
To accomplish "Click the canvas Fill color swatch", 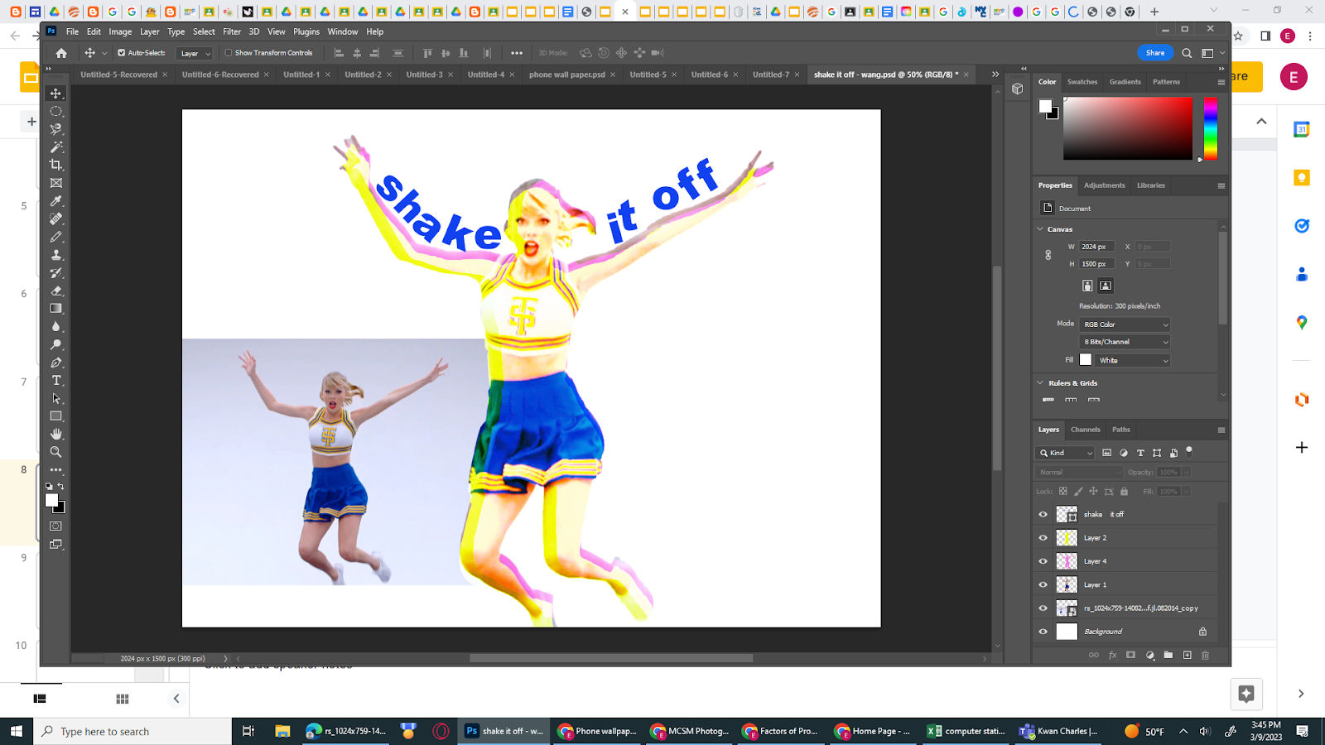I will (1086, 360).
